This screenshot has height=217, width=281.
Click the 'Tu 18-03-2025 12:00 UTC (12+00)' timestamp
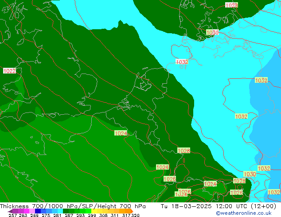218,206
